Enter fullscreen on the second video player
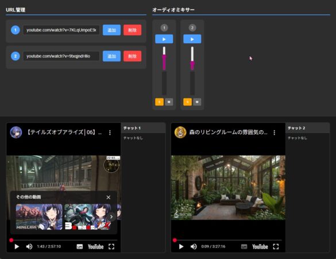This screenshot has width=336, height=259. click(276, 246)
